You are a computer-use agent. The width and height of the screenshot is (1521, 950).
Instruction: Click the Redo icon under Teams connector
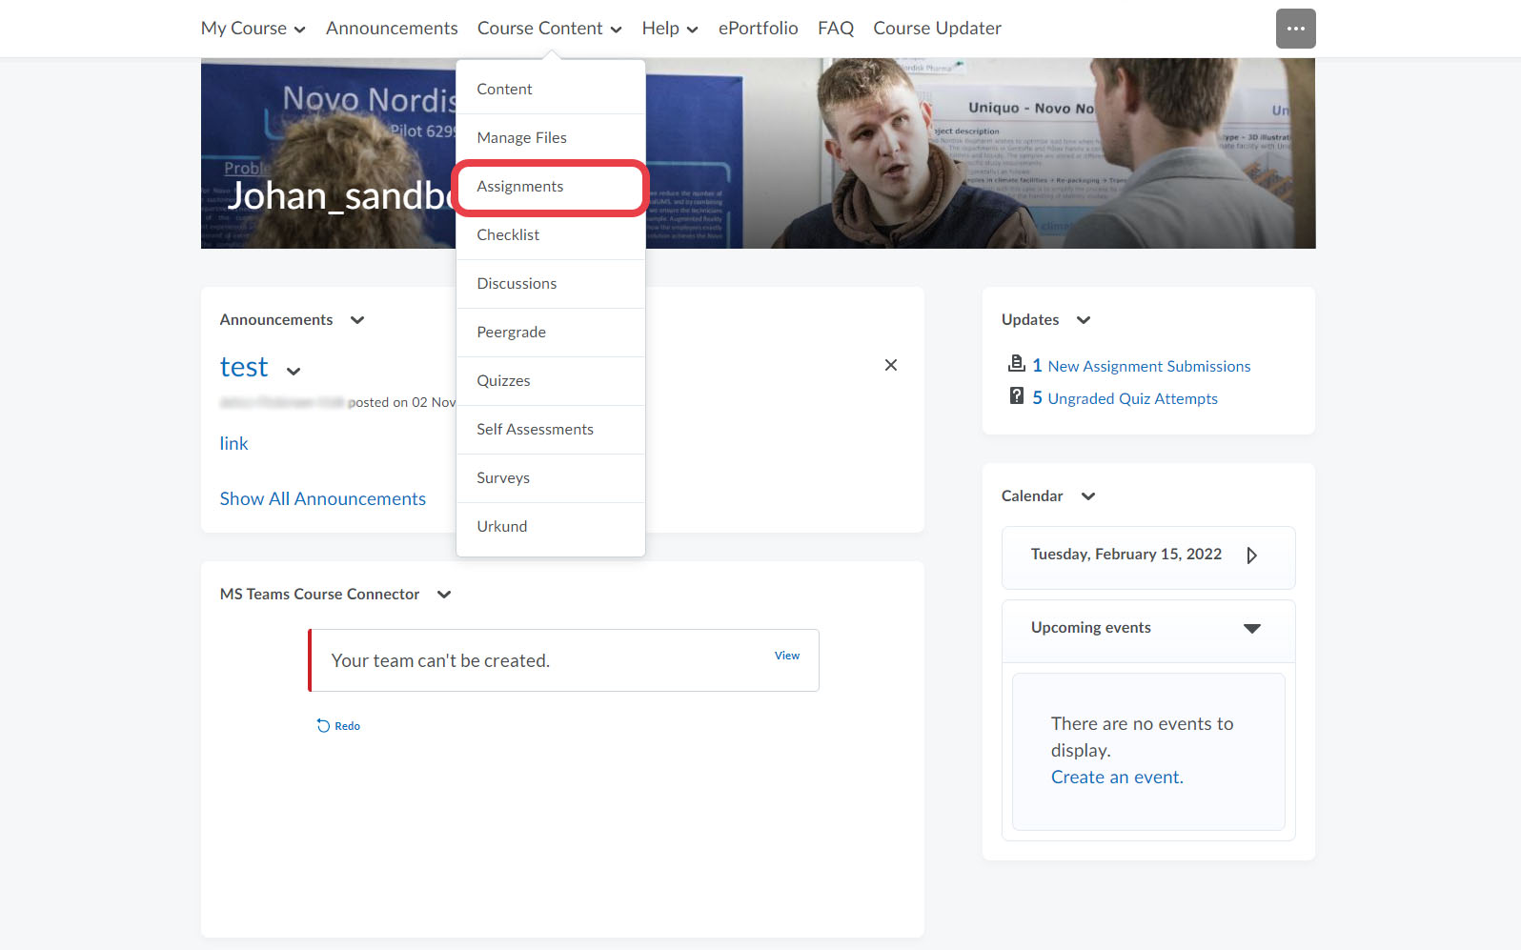[x=323, y=726]
